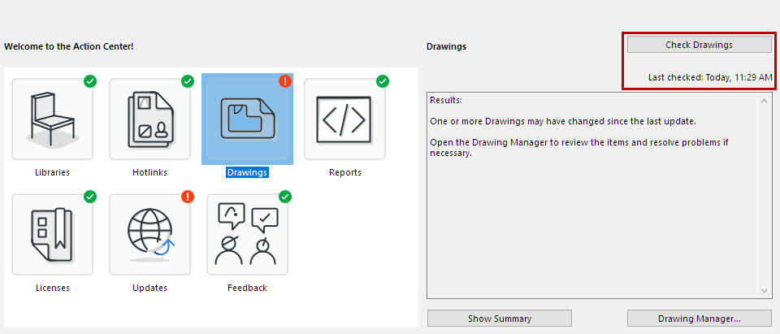The width and height of the screenshot is (780, 334).
Task: Click the Licenses label text
Action: (x=52, y=288)
